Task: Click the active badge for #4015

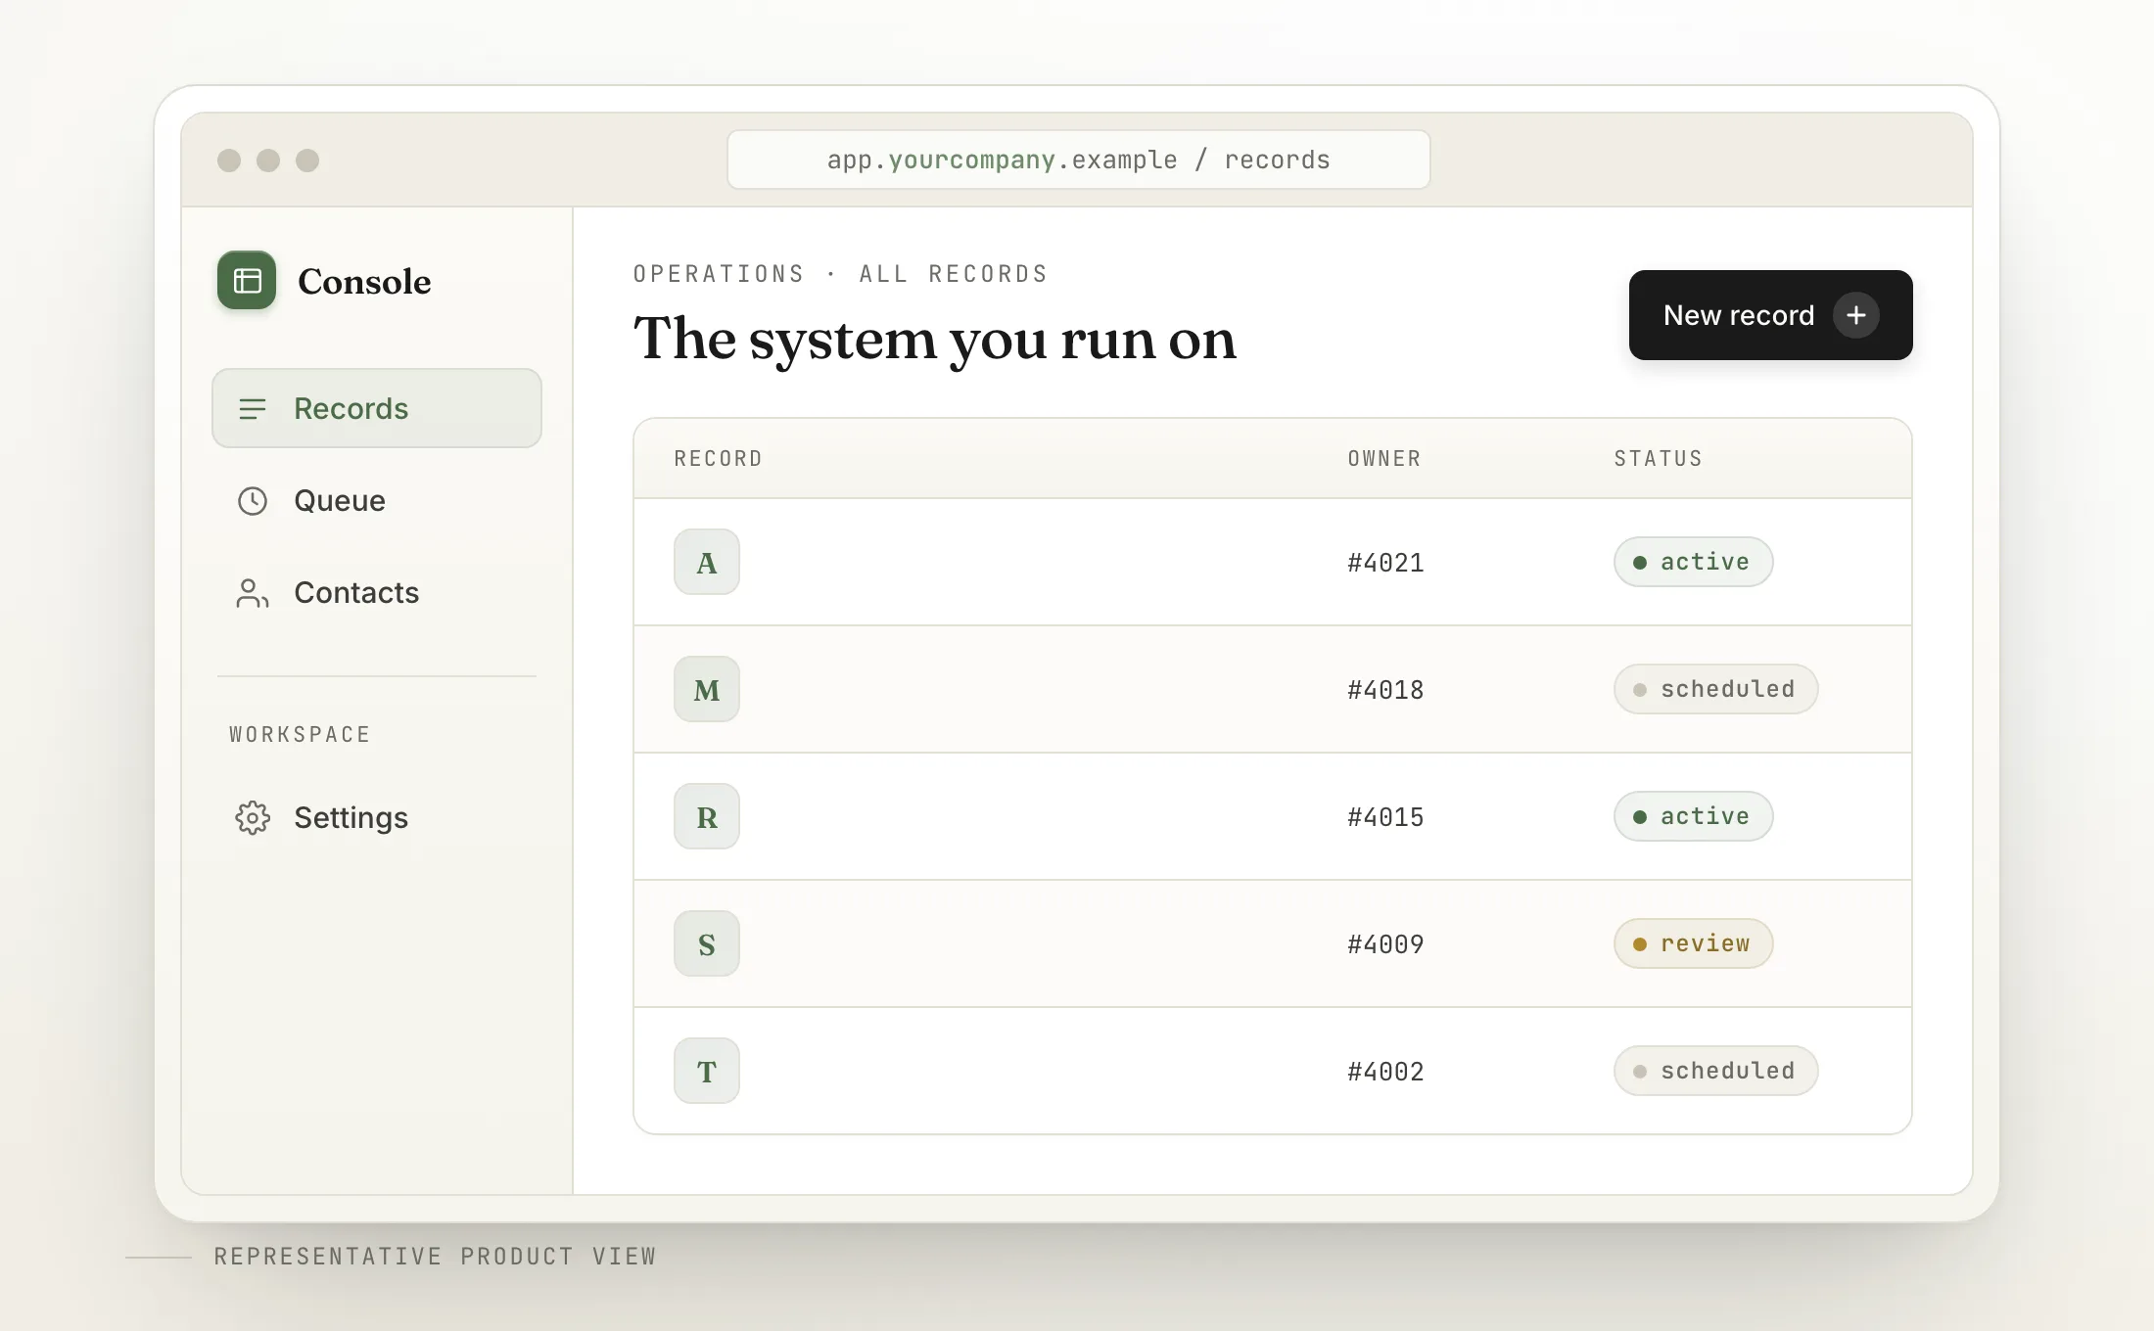Action: pos(1694,816)
